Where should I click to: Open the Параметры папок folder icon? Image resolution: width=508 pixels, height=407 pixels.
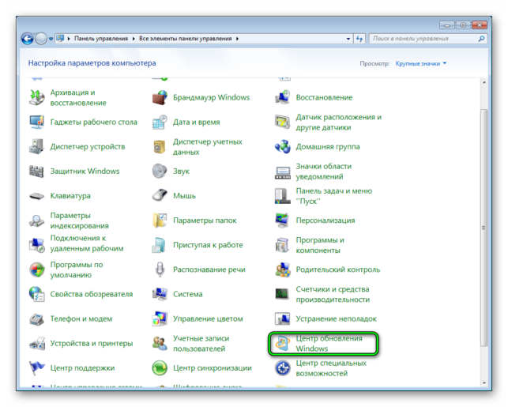coord(160,220)
